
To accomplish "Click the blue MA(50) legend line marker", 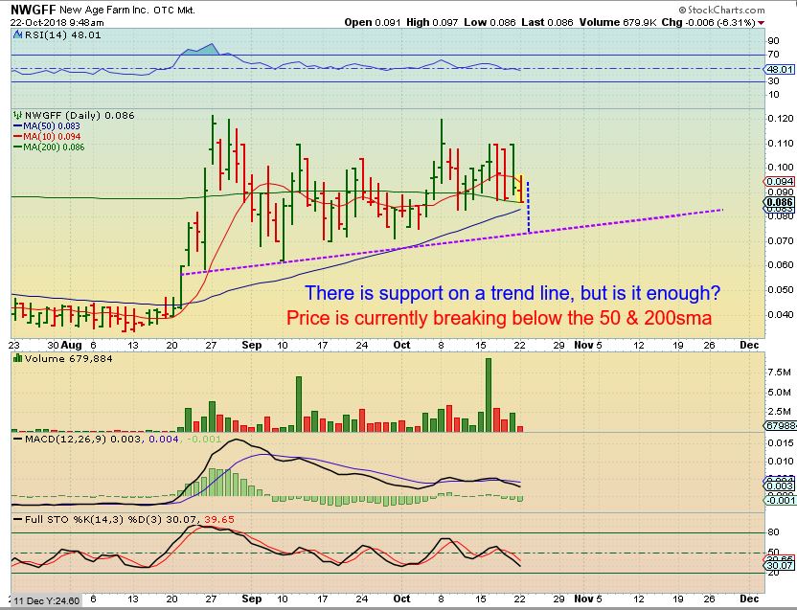I will tap(18, 126).
